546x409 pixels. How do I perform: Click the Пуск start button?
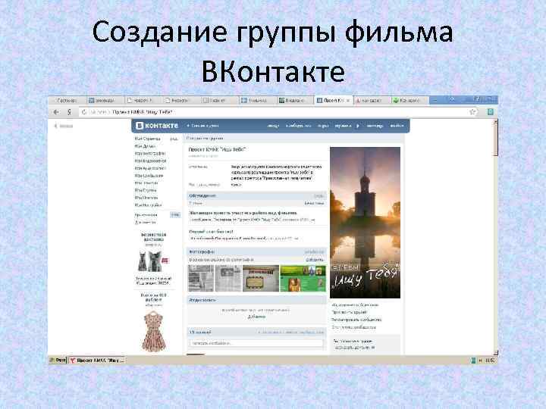coord(58,361)
